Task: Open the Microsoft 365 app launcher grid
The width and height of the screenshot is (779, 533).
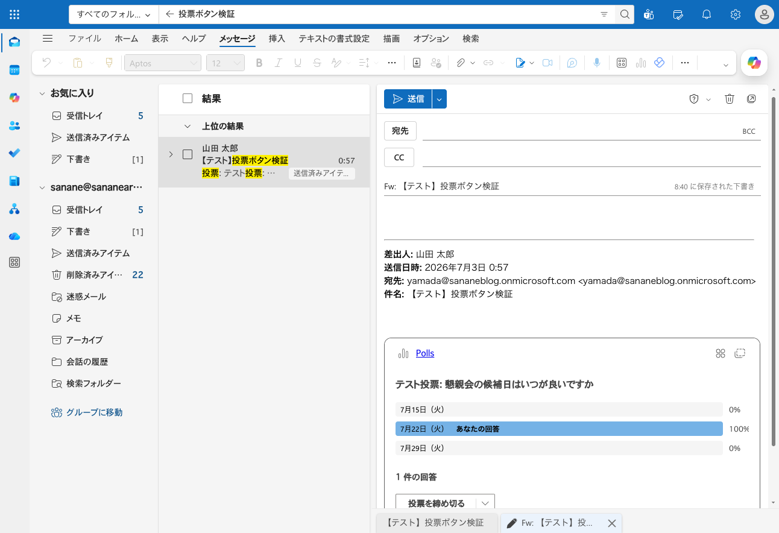Action: (14, 14)
